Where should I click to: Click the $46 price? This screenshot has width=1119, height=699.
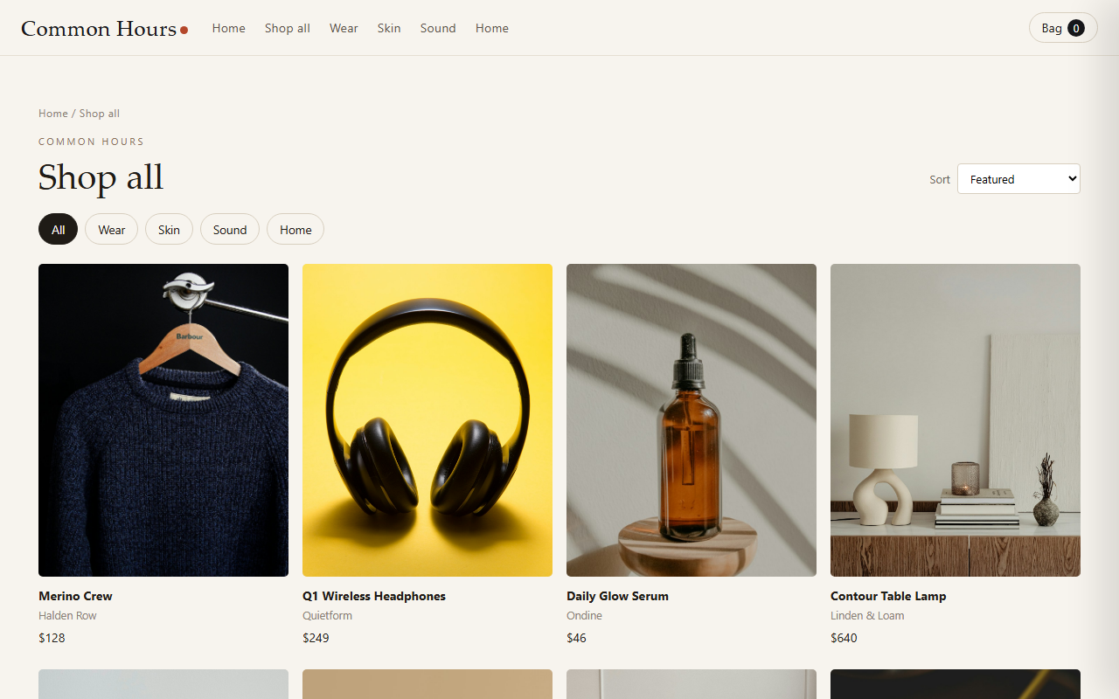click(x=576, y=638)
